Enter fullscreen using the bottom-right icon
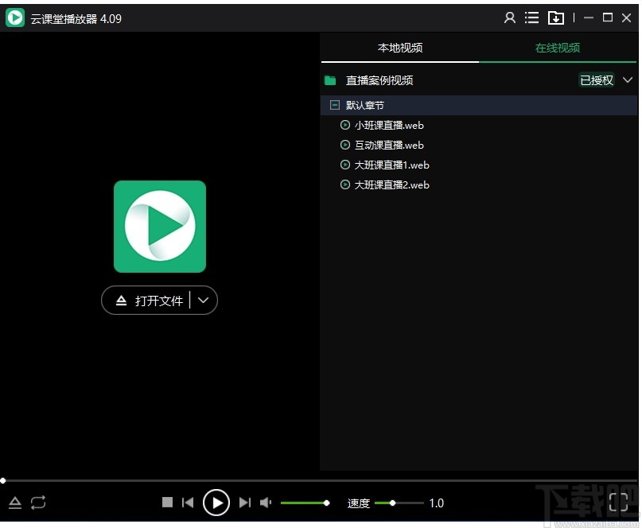Image resolution: width=642 pixels, height=528 pixels. click(619, 503)
